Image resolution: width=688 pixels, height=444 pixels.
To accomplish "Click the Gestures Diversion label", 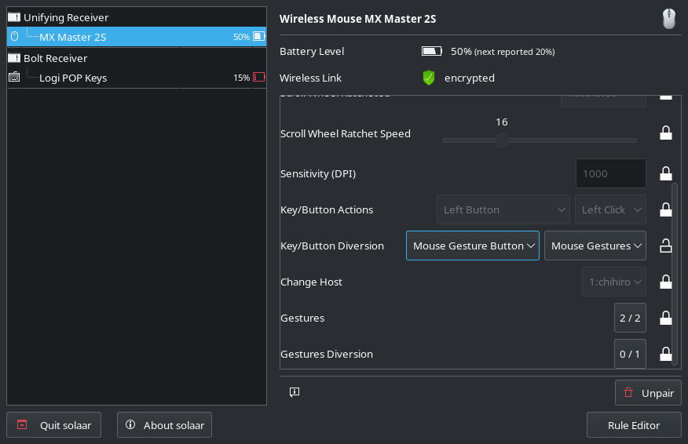I will coord(327,354).
